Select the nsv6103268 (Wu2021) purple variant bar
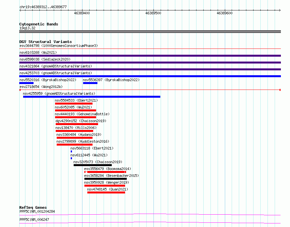The width and height of the screenshot is (290, 227). (x=150, y=56)
